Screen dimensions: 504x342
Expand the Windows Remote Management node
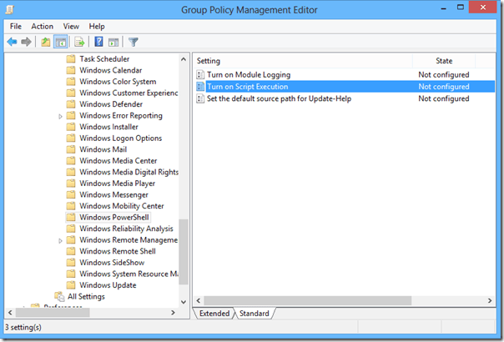pyautogui.click(x=61, y=240)
